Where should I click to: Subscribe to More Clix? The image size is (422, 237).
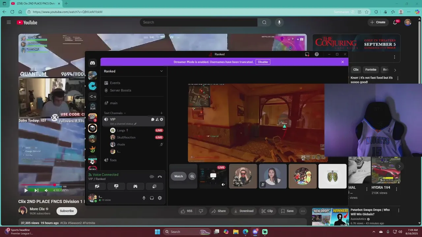point(67,211)
